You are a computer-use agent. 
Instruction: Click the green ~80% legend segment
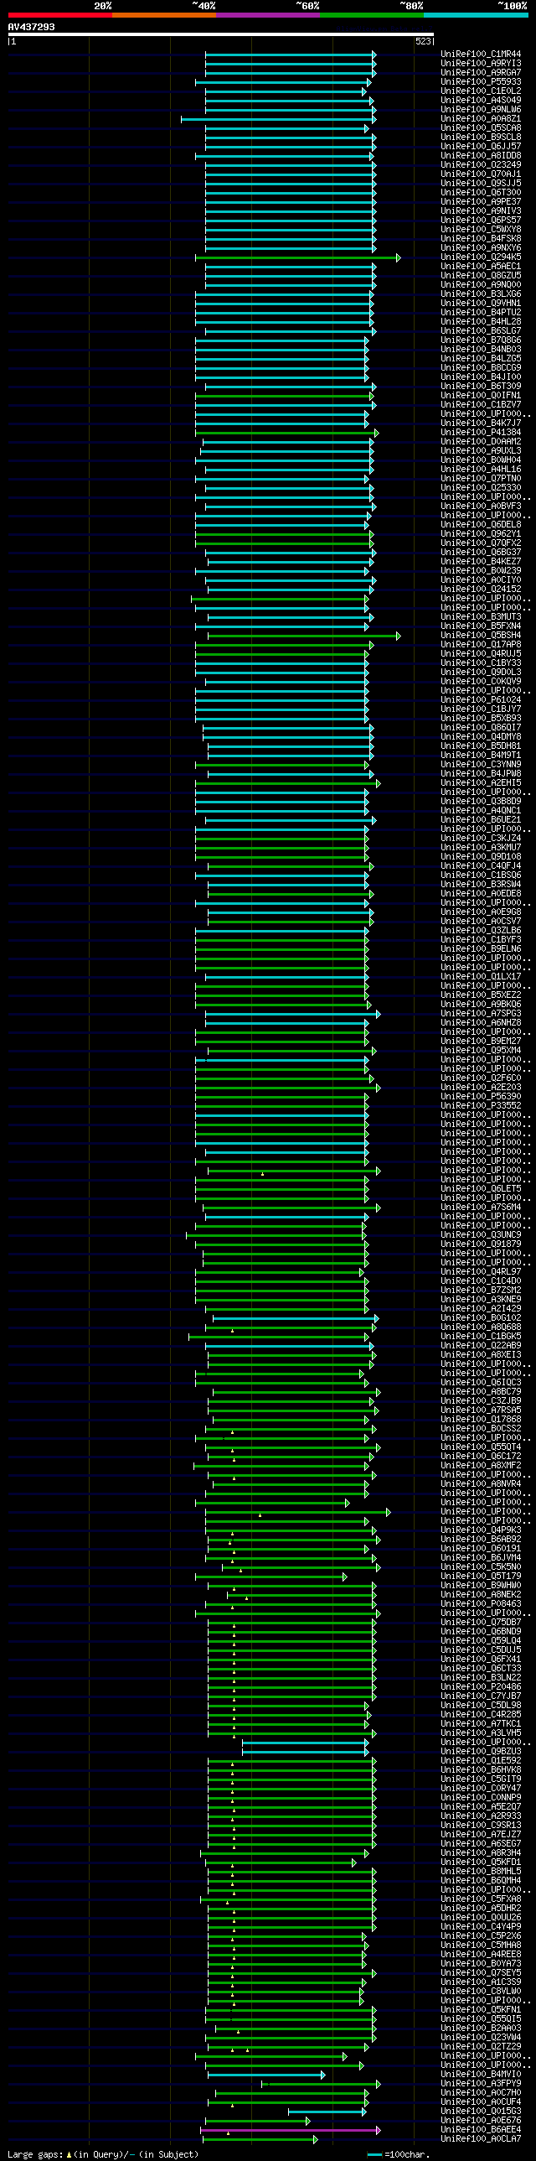click(372, 15)
